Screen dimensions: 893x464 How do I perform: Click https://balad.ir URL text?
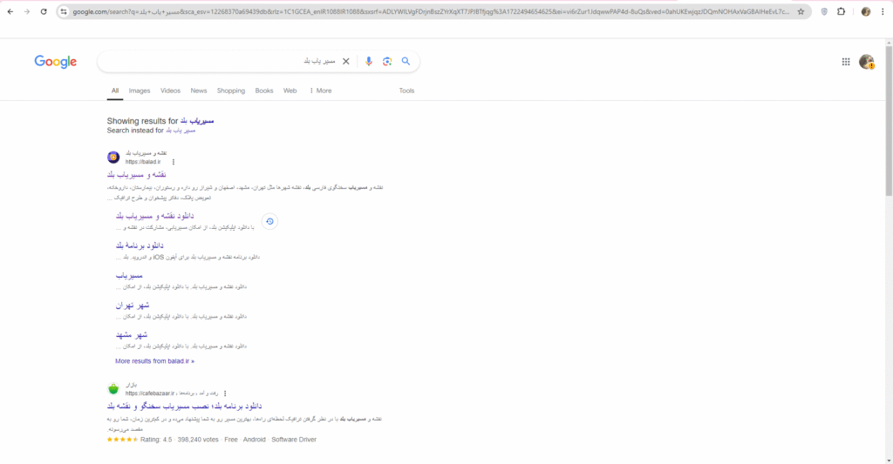(143, 162)
